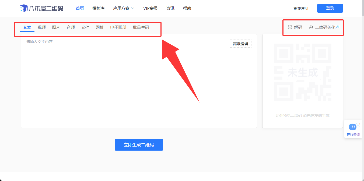
Task: Click the QR code preview placeholder
Action: (302, 72)
